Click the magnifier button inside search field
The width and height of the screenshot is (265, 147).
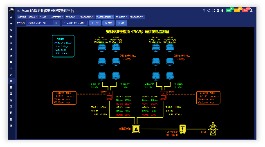click(x=56, y=23)
